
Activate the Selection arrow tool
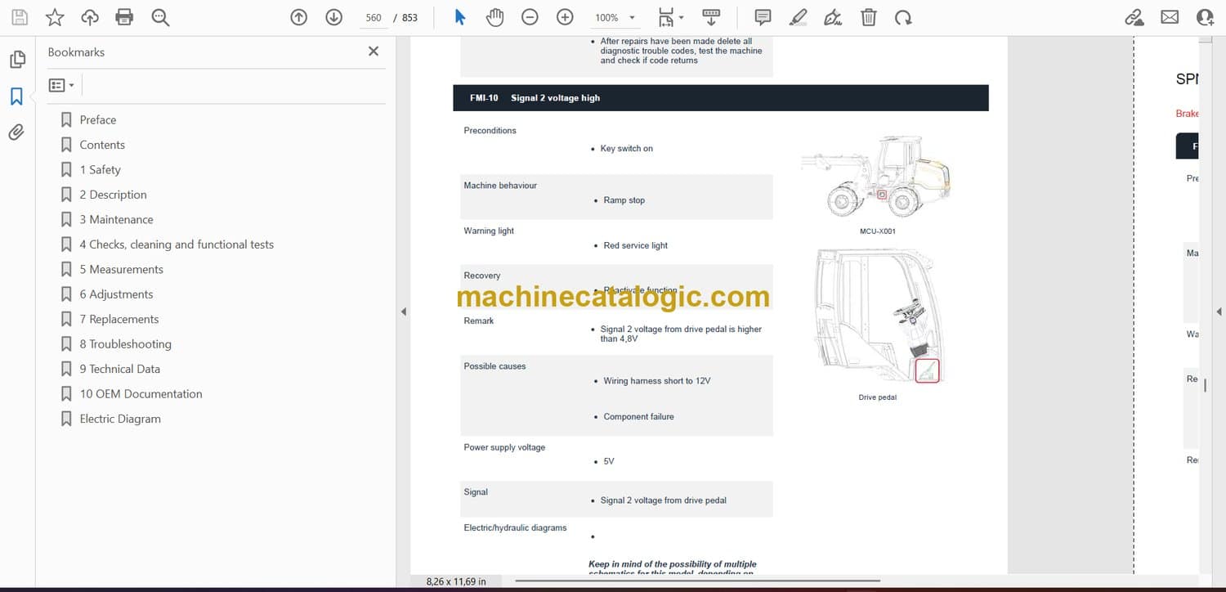point(460,17)
